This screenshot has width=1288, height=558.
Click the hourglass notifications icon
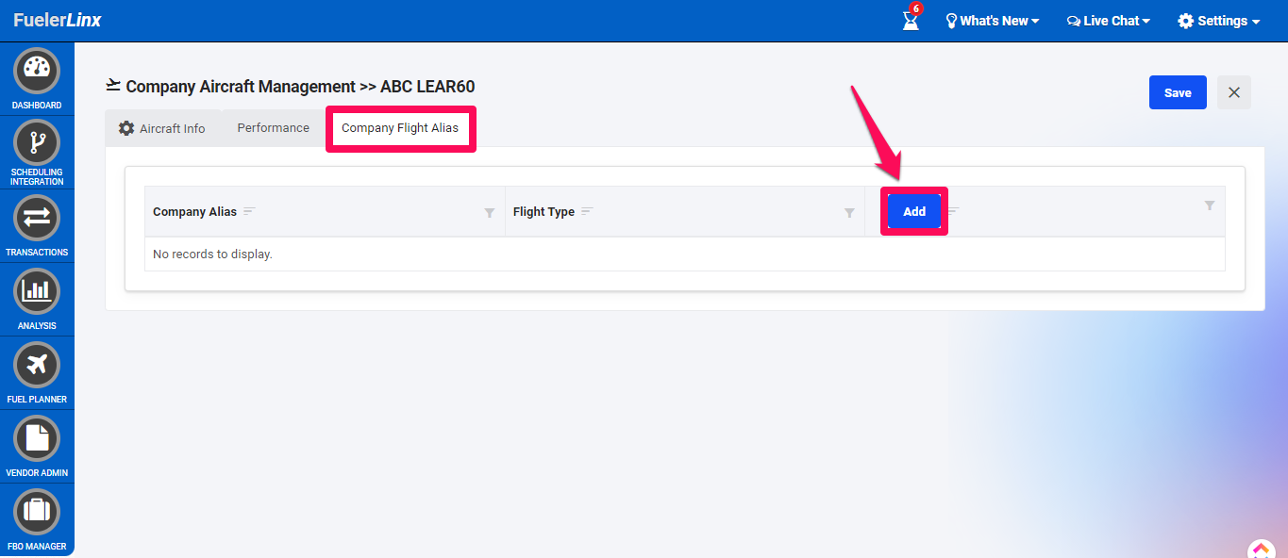(x=911, y=20)
